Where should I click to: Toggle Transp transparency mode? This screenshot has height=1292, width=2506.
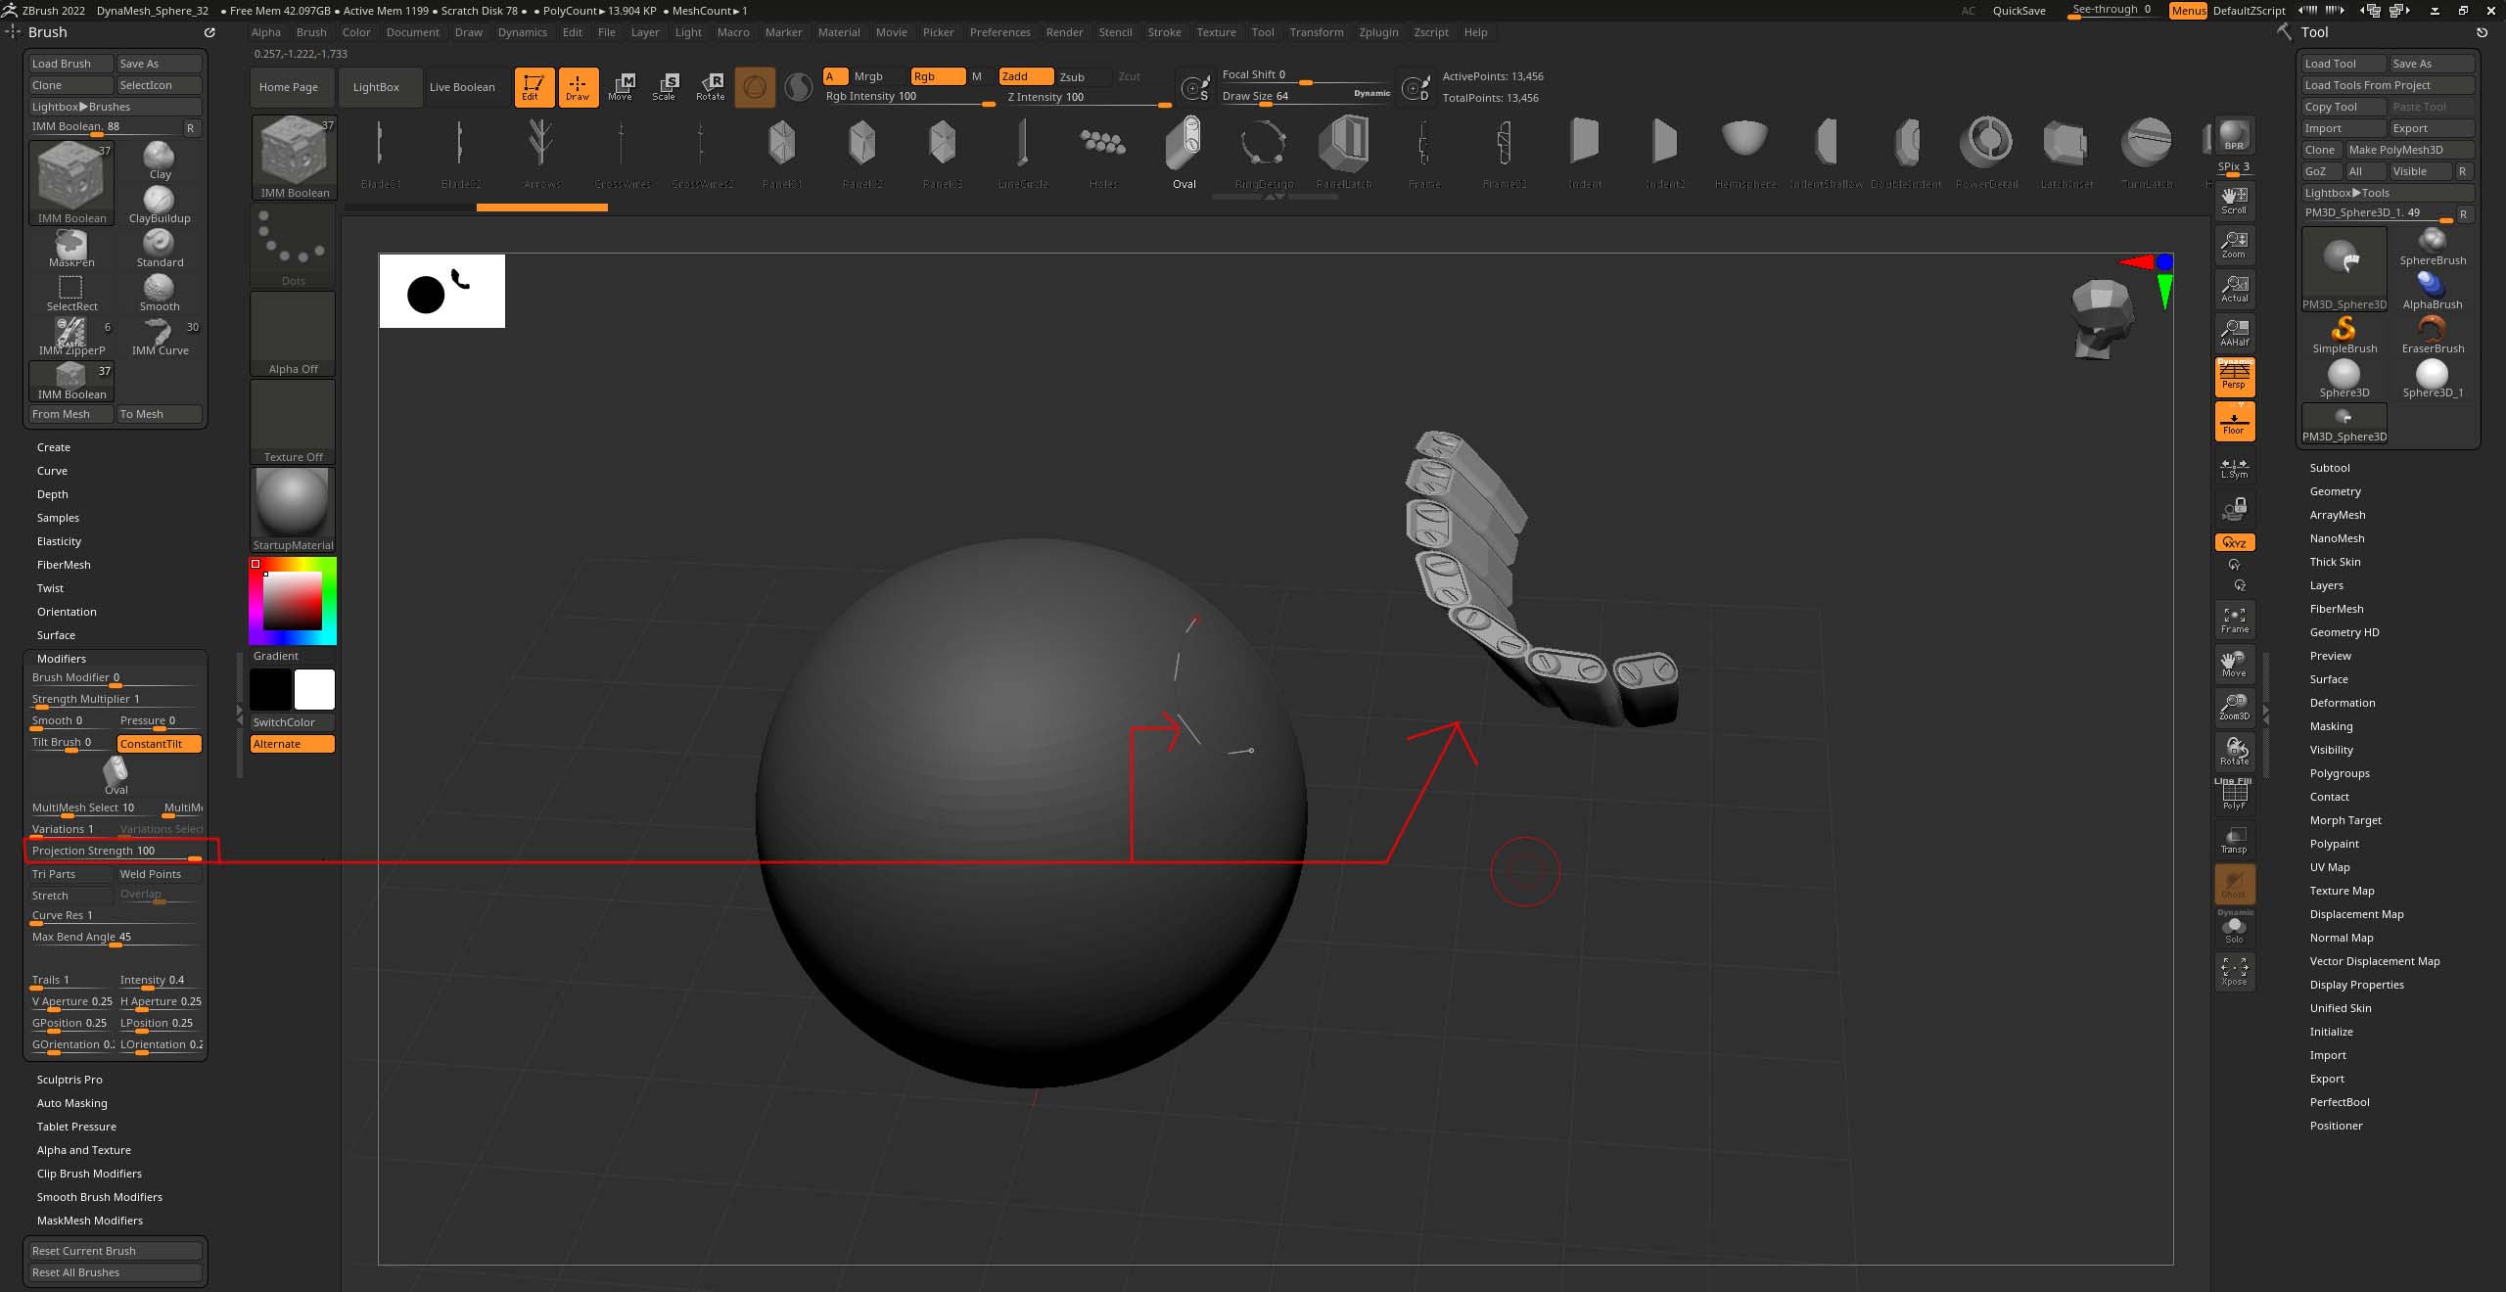coord(2234,840)
